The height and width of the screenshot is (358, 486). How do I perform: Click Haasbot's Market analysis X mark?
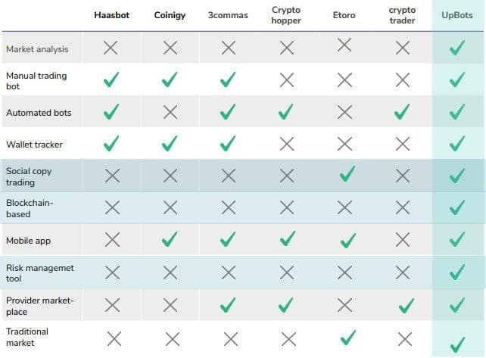coord(112,48)
